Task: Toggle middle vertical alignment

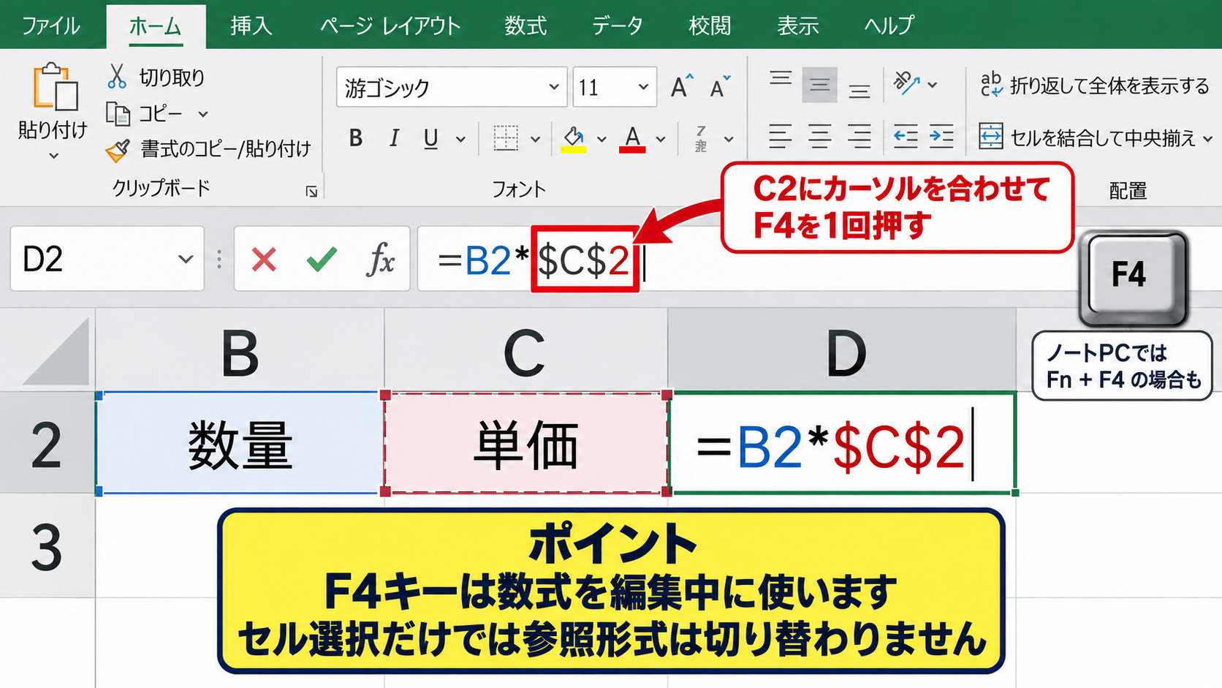Action: click(819, 86)
